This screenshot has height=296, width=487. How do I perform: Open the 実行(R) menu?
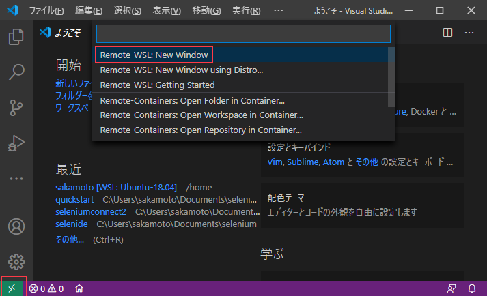coord(247,11)
